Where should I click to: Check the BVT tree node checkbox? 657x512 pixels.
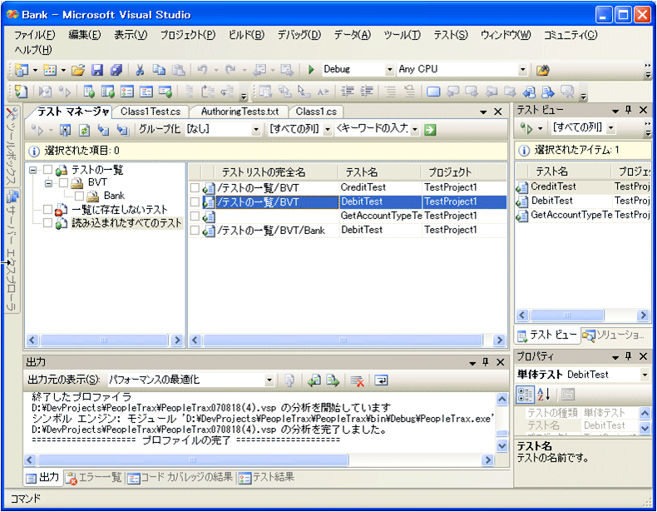(x=63, y=182)
